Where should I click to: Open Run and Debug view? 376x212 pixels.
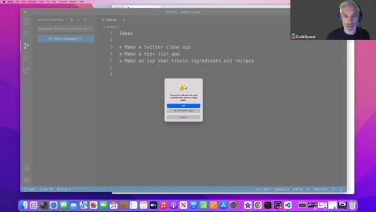26,58
